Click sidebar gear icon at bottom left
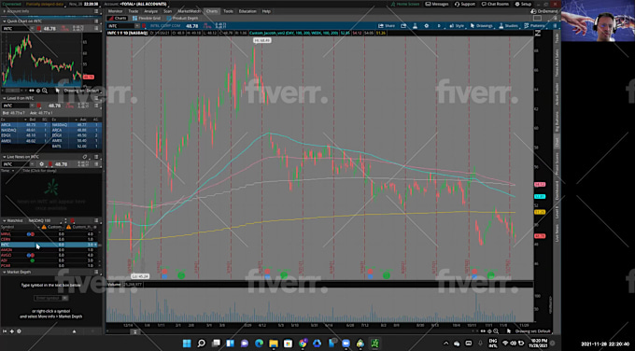635x351 pixels. point(19,331)
